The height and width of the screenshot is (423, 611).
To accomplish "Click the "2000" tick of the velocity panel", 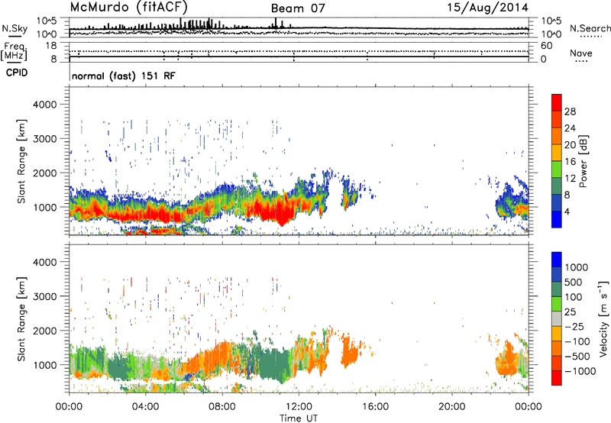I will click(44, 331).
